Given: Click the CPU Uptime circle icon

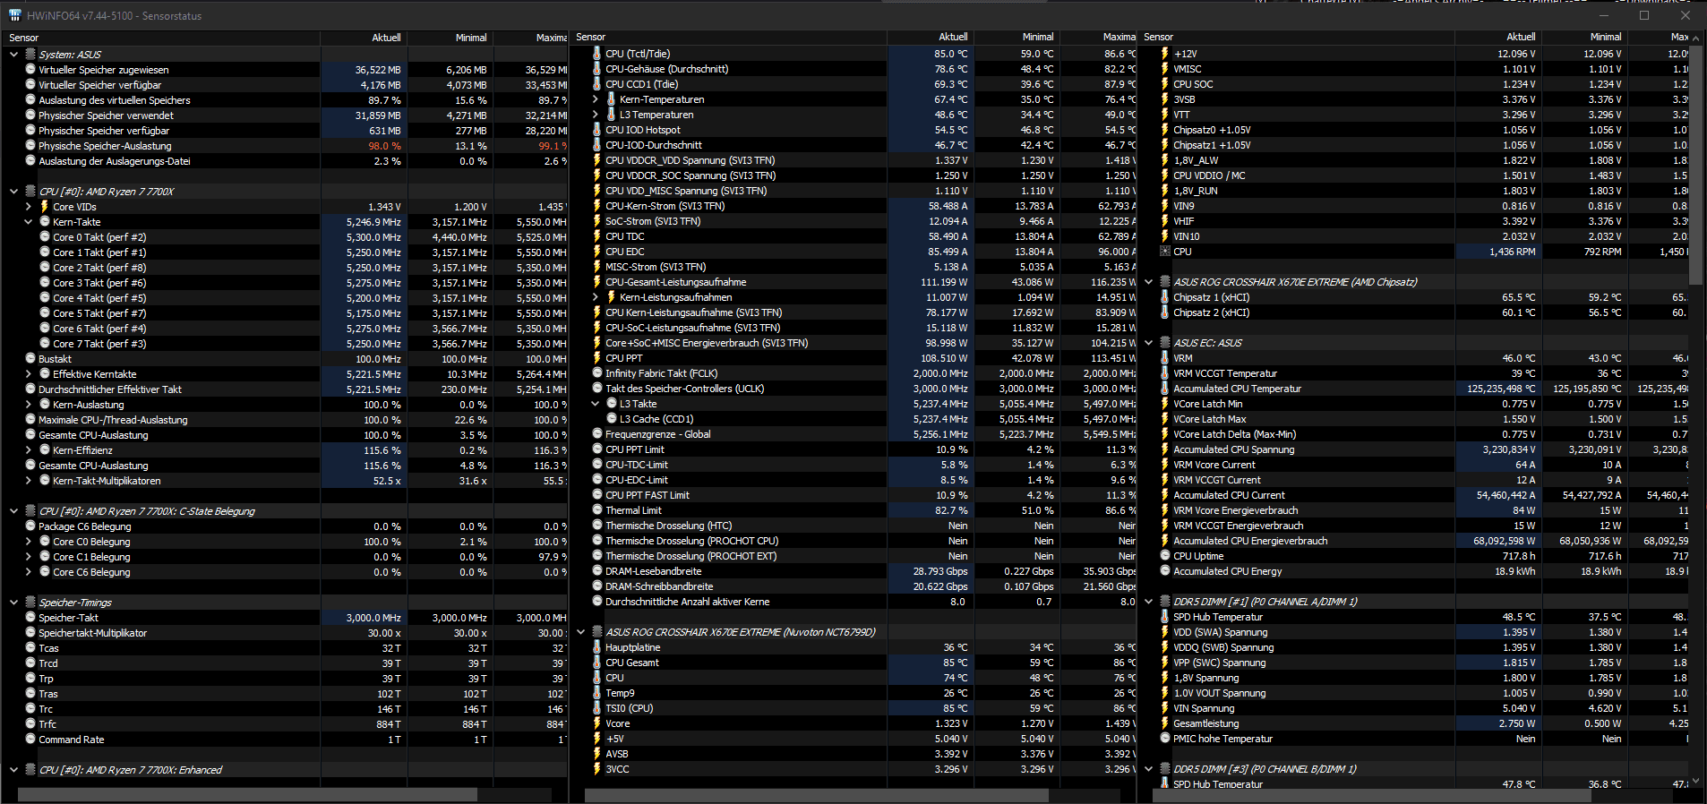Looking at the screenshot, I should click(1165, 556).
